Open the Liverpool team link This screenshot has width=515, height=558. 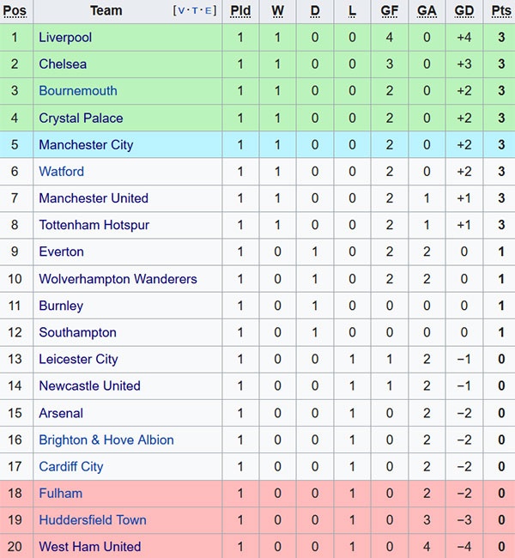point(65,38)
